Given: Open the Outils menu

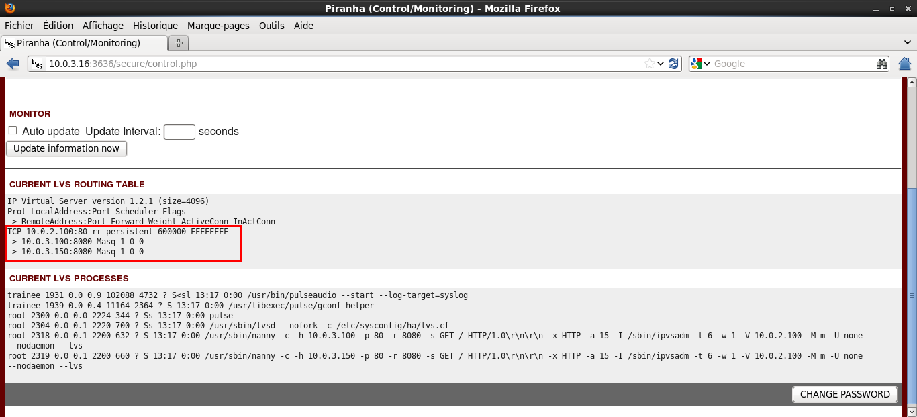Looking at the screenshot, I should (271, 26).
